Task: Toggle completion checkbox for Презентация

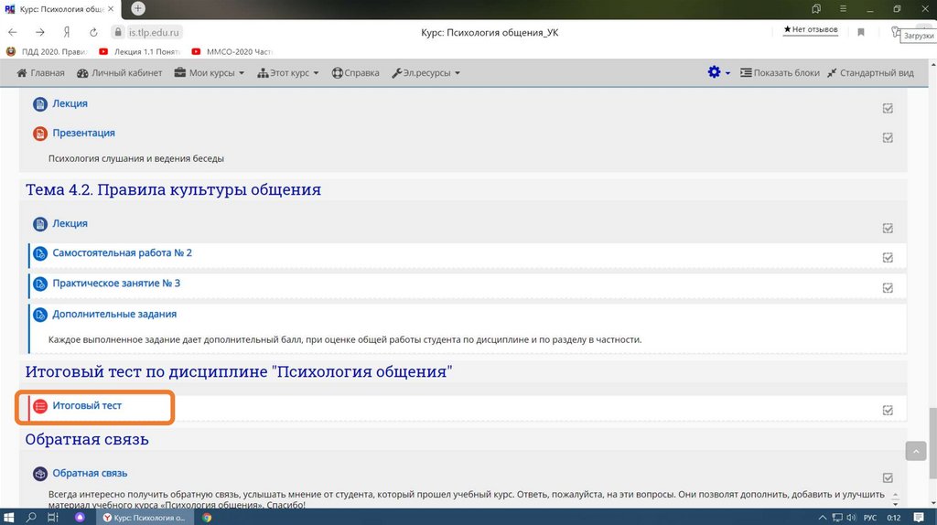Action: pyautogui.click(x=888, y=138)
